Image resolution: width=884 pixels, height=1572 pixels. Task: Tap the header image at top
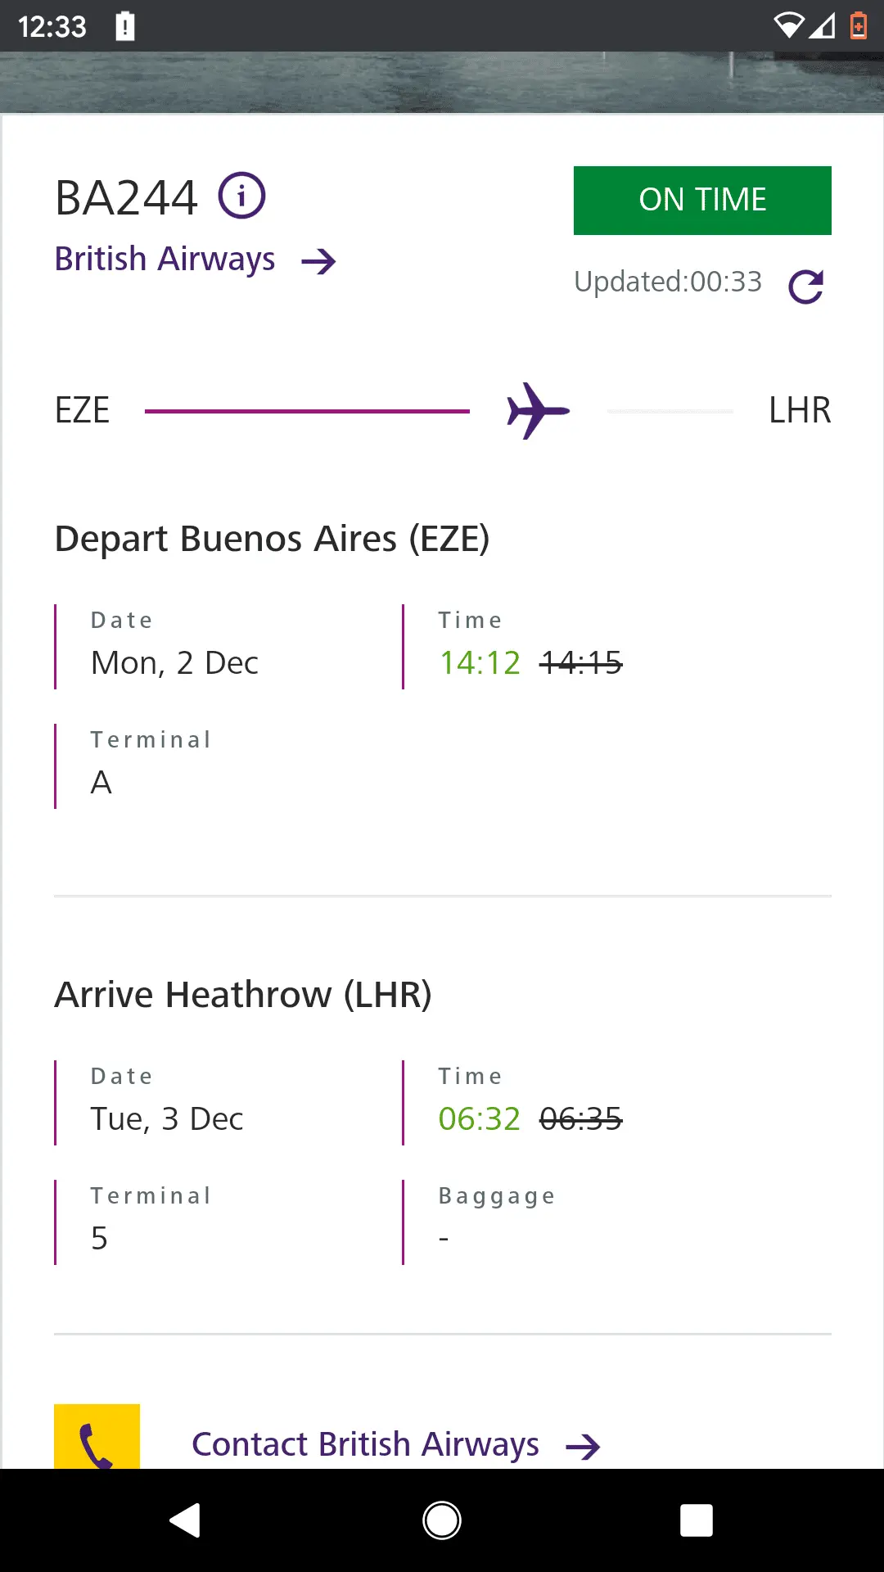tap(442, 82)
